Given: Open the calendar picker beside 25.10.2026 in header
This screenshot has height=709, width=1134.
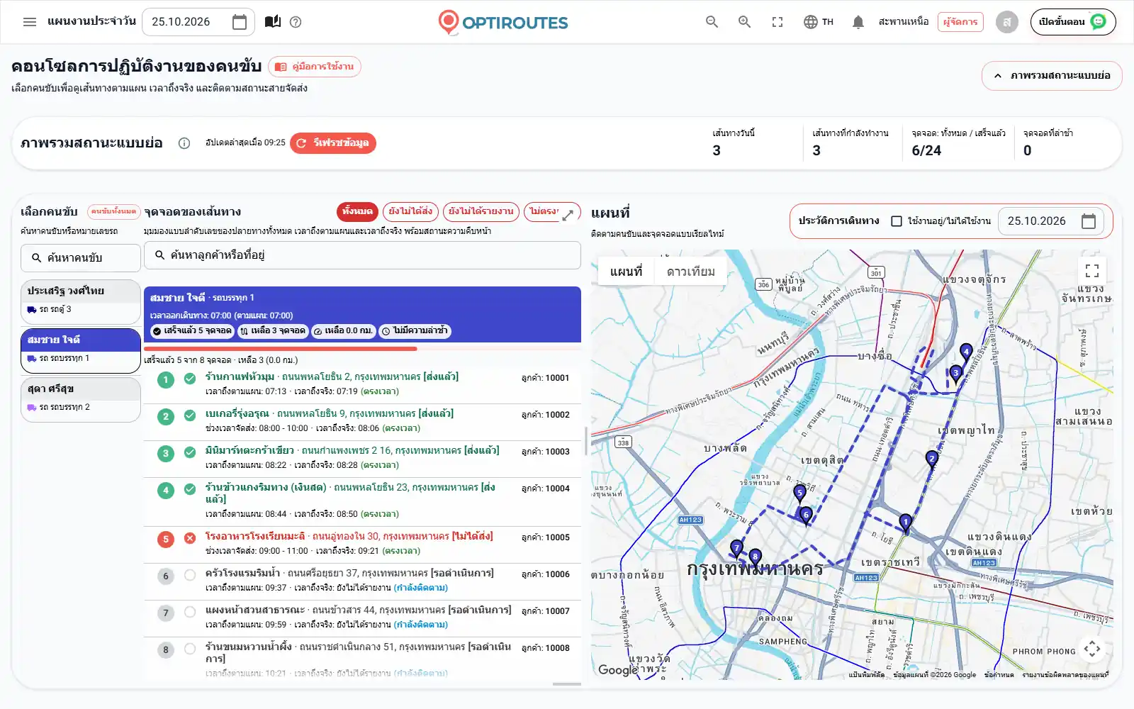Looking at the screenshot, I should tap(240, 22).
